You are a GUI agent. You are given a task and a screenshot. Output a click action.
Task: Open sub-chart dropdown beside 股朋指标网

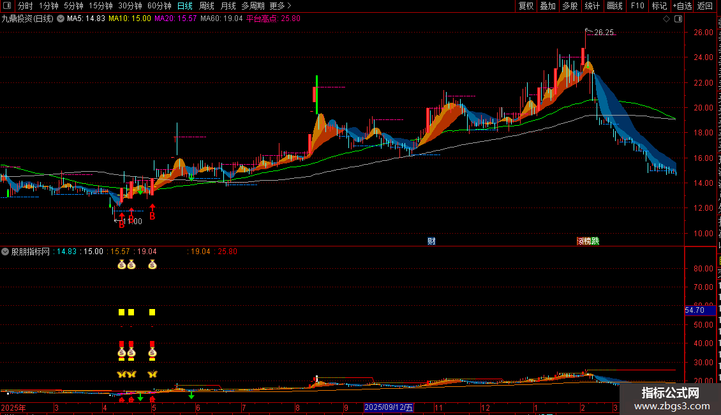tap(5, 252)
